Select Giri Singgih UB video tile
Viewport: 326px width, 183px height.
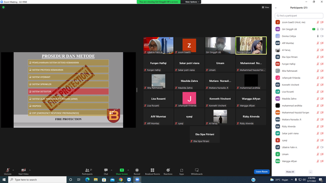pyautogui.click(x=220, y=45)
